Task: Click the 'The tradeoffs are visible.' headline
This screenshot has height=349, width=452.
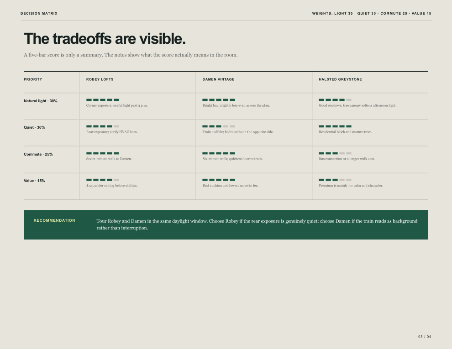Action: [x=105, y=39]
